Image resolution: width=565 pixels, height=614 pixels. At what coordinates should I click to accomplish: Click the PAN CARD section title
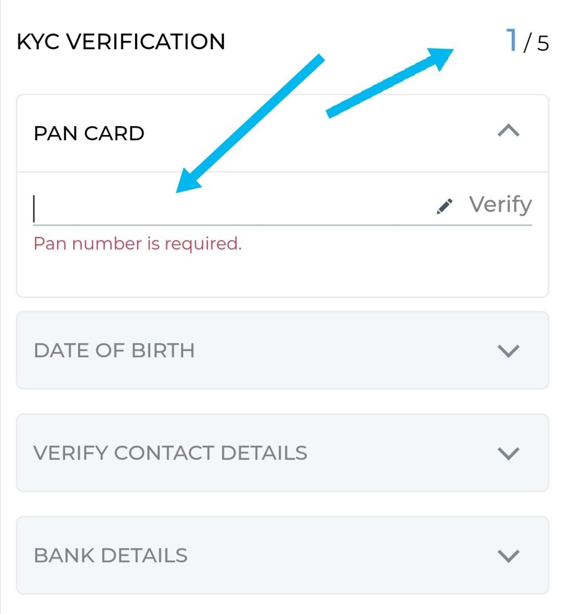[x=89, y=133]
